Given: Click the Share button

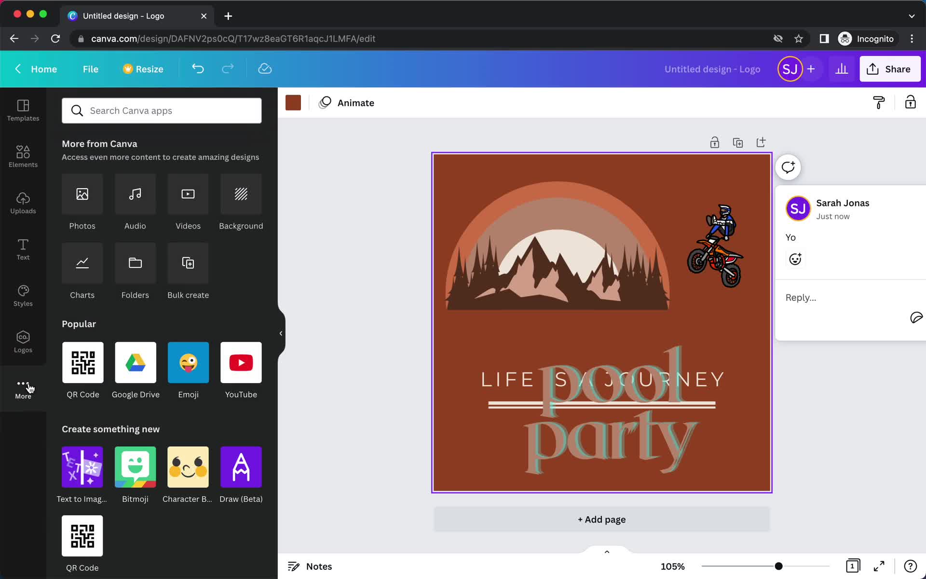Looking at the screenshot, I should 890,69.
